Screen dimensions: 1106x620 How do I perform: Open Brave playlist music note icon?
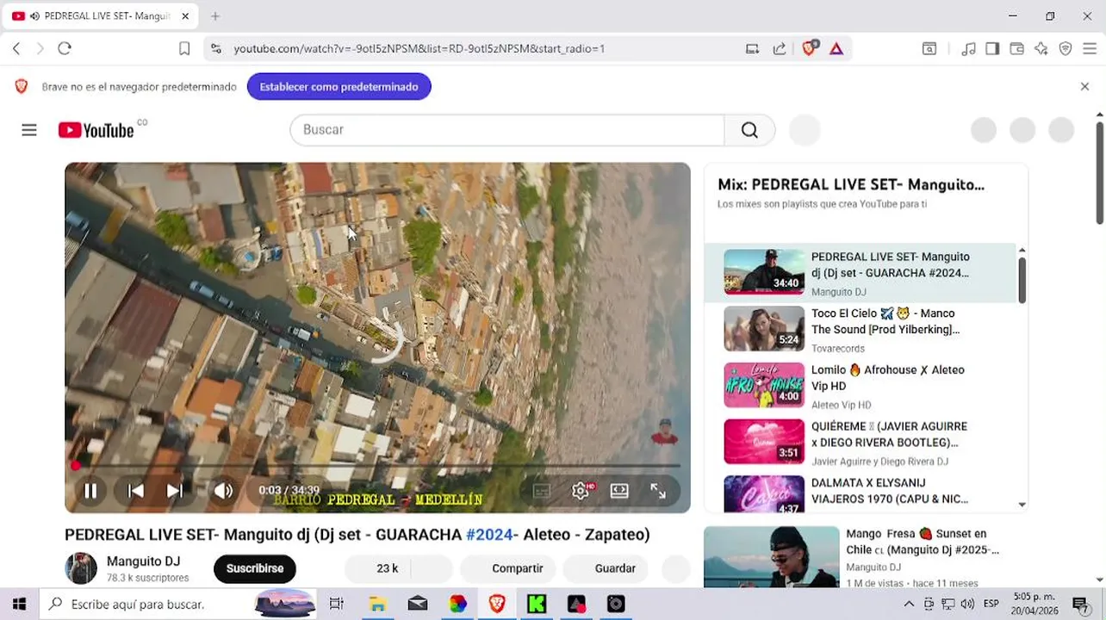tap(969, 49)
